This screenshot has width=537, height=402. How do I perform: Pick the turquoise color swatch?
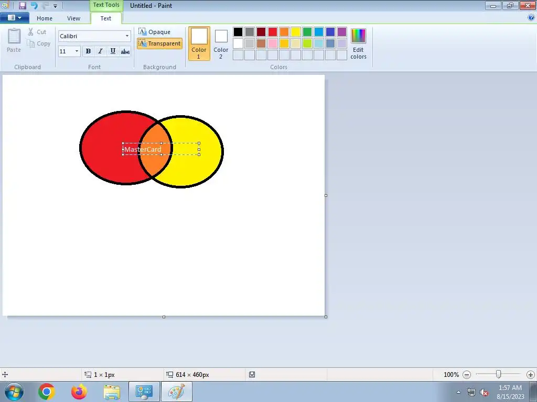point(319,32)
